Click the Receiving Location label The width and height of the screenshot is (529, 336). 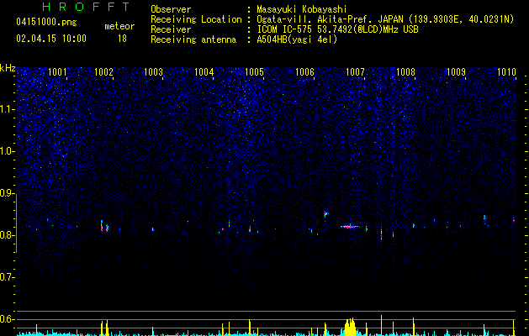coord(196,19)
